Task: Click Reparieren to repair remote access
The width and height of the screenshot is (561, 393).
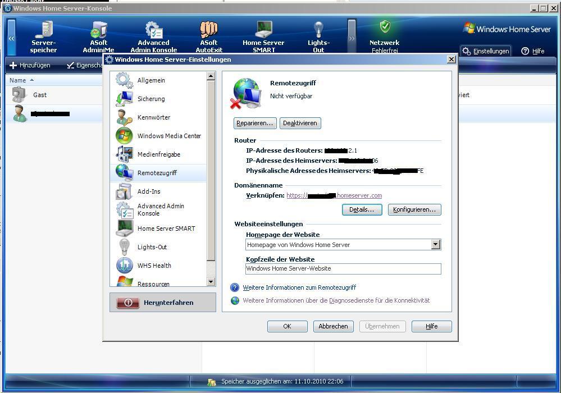Action: click(x=255, y=123)
